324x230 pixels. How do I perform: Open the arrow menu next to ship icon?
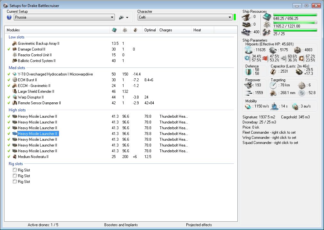(127, 18)
